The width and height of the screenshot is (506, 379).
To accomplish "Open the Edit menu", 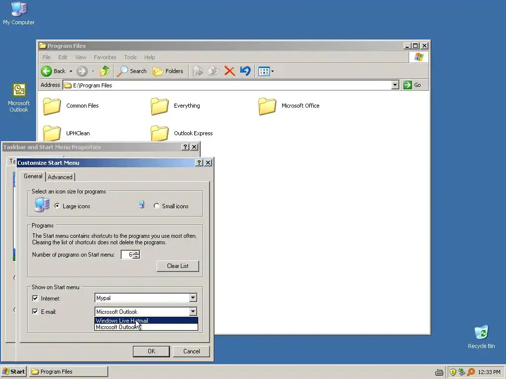I will tap(63, 57).
